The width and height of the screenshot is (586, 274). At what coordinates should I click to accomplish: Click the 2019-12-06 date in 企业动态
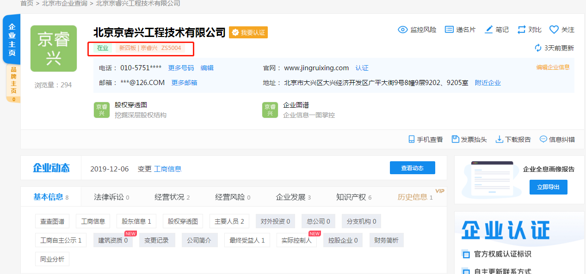tap(110, 169)
